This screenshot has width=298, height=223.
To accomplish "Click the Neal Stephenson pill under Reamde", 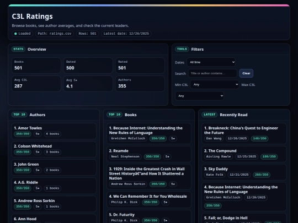I will pyautogui.click(x=125, y=156).
